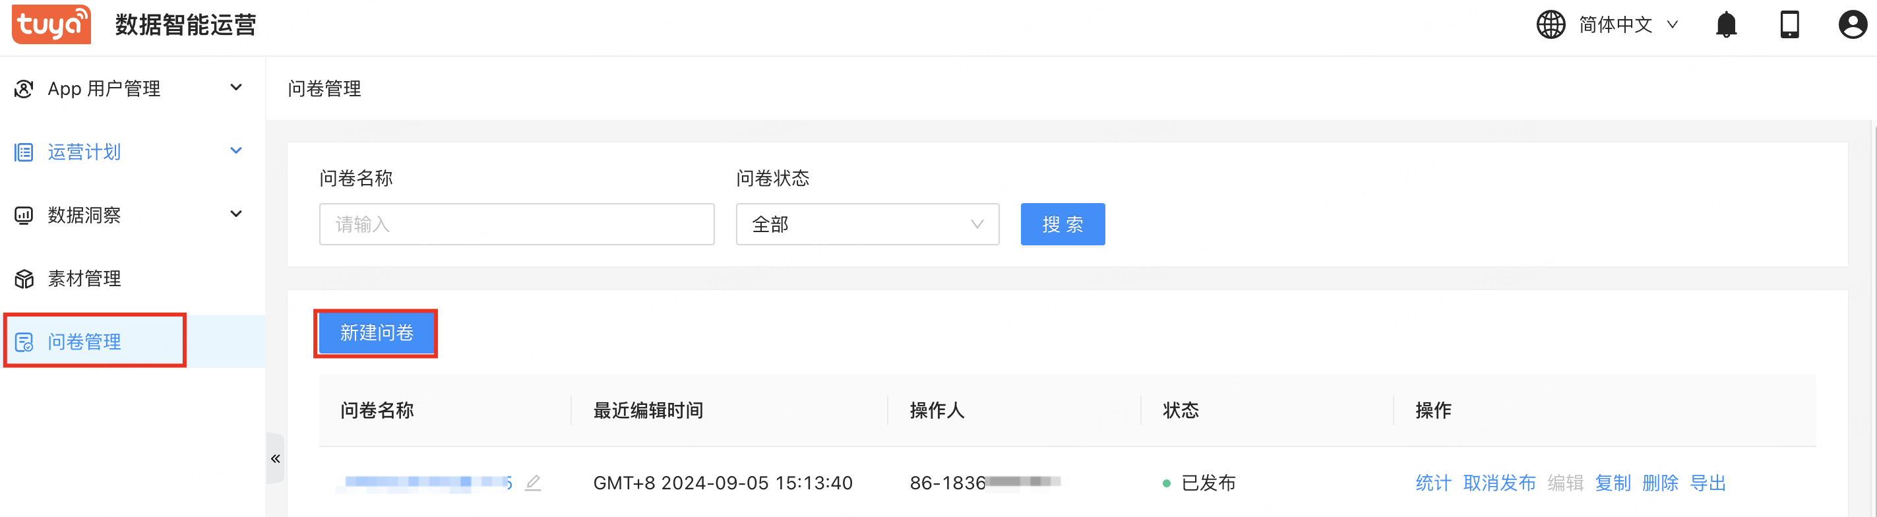The height and width of the screenshot is (517, 1877).
Task: Open 问卷状态 dropdown showing 全部
Action: pos(867,224)
